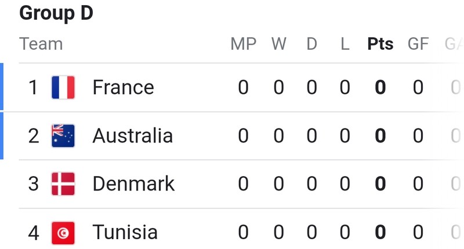
Task: Open the France team name
Action: (x=124, y=87)
